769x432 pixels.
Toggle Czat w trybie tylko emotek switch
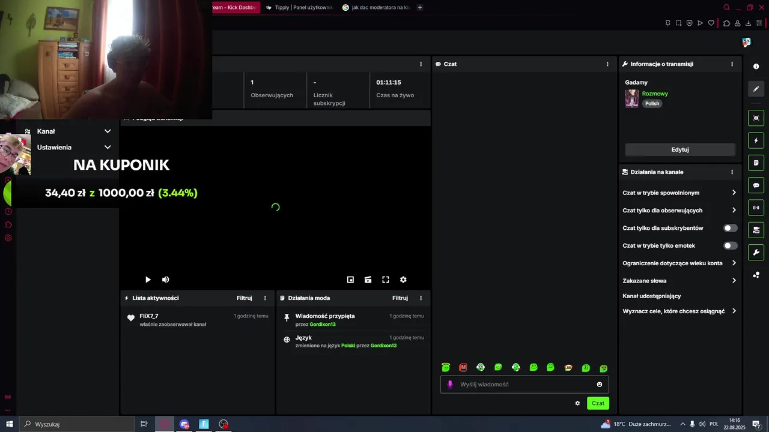tap(730, 245)
